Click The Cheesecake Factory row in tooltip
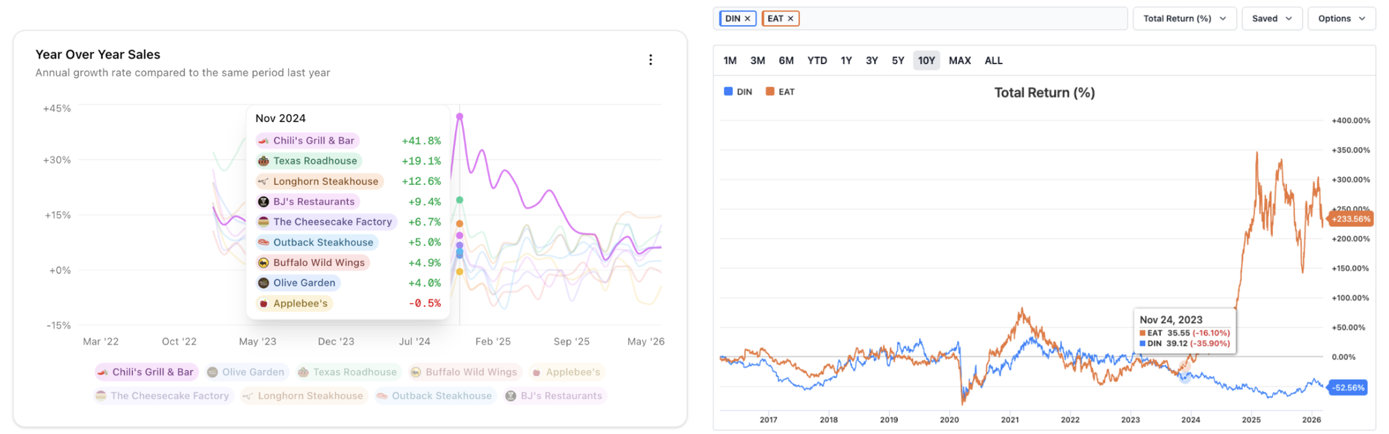Image resolution: width=1389 pixels, height=434 pixels. [348, 222]
